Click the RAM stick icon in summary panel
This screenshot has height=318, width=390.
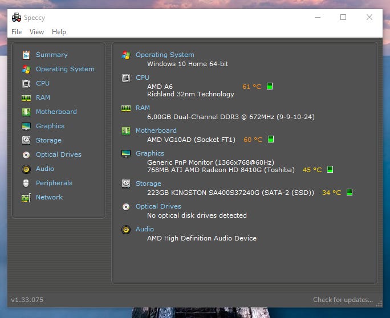tap(126, 108)
